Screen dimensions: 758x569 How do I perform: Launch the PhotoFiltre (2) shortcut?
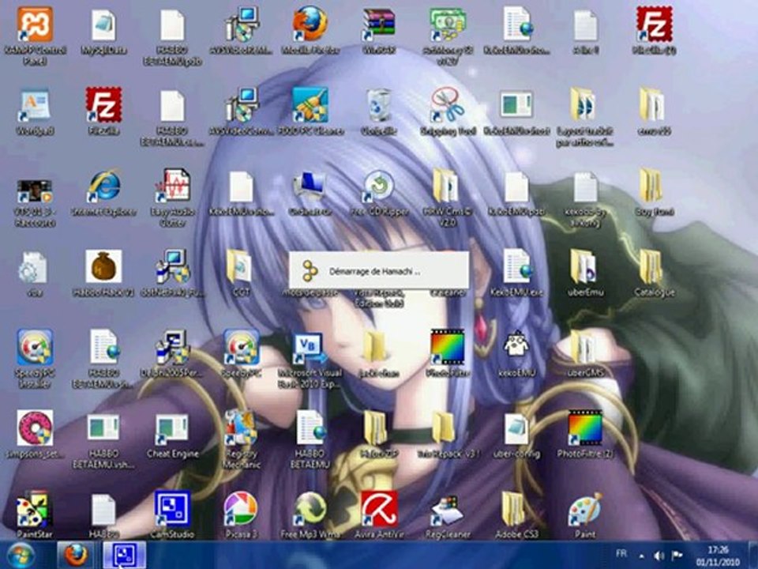point(584,428)
